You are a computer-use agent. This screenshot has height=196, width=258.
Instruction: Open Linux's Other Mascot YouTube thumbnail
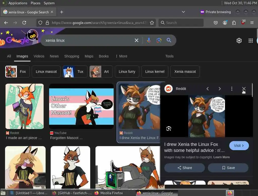[x=81, y=106]
